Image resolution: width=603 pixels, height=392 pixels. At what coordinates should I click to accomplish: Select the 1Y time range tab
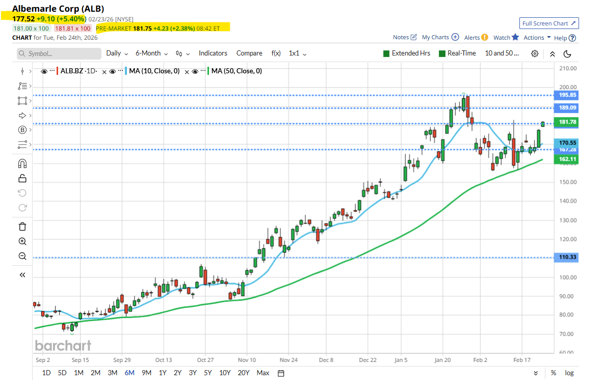click(x=163, y=373)
